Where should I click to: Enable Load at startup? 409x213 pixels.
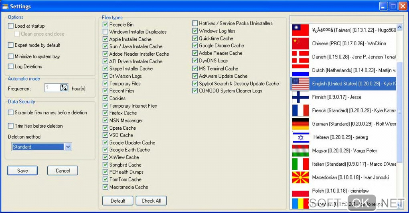(x=11, y=26)
